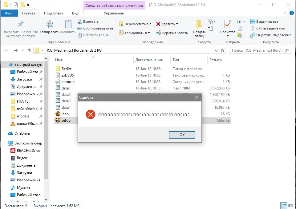
Task: Sort by the Размер column header
Action: (220, 60)
